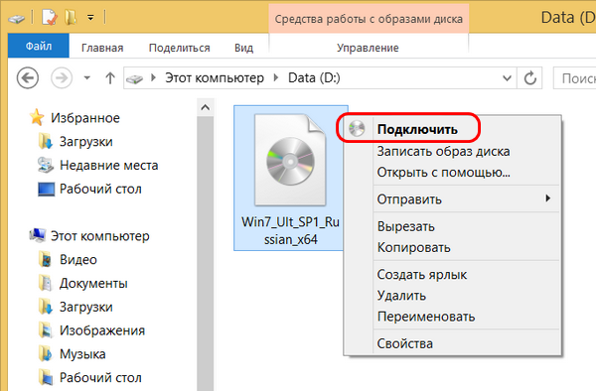Go back using the Back arrow
Image resolution: width=596 pixels, height=391 pixels.
pyautogui.click(x=28, y=77)
